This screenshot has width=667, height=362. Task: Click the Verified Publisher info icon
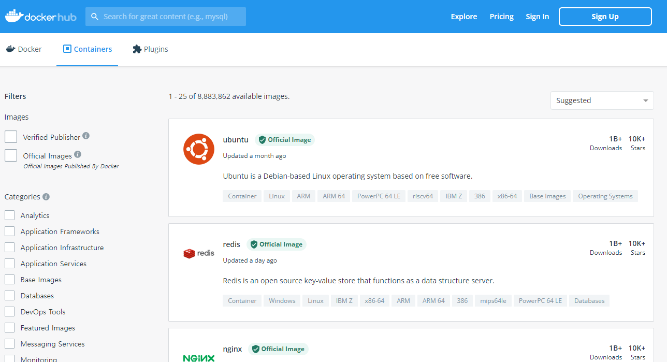tap(86, 136)
